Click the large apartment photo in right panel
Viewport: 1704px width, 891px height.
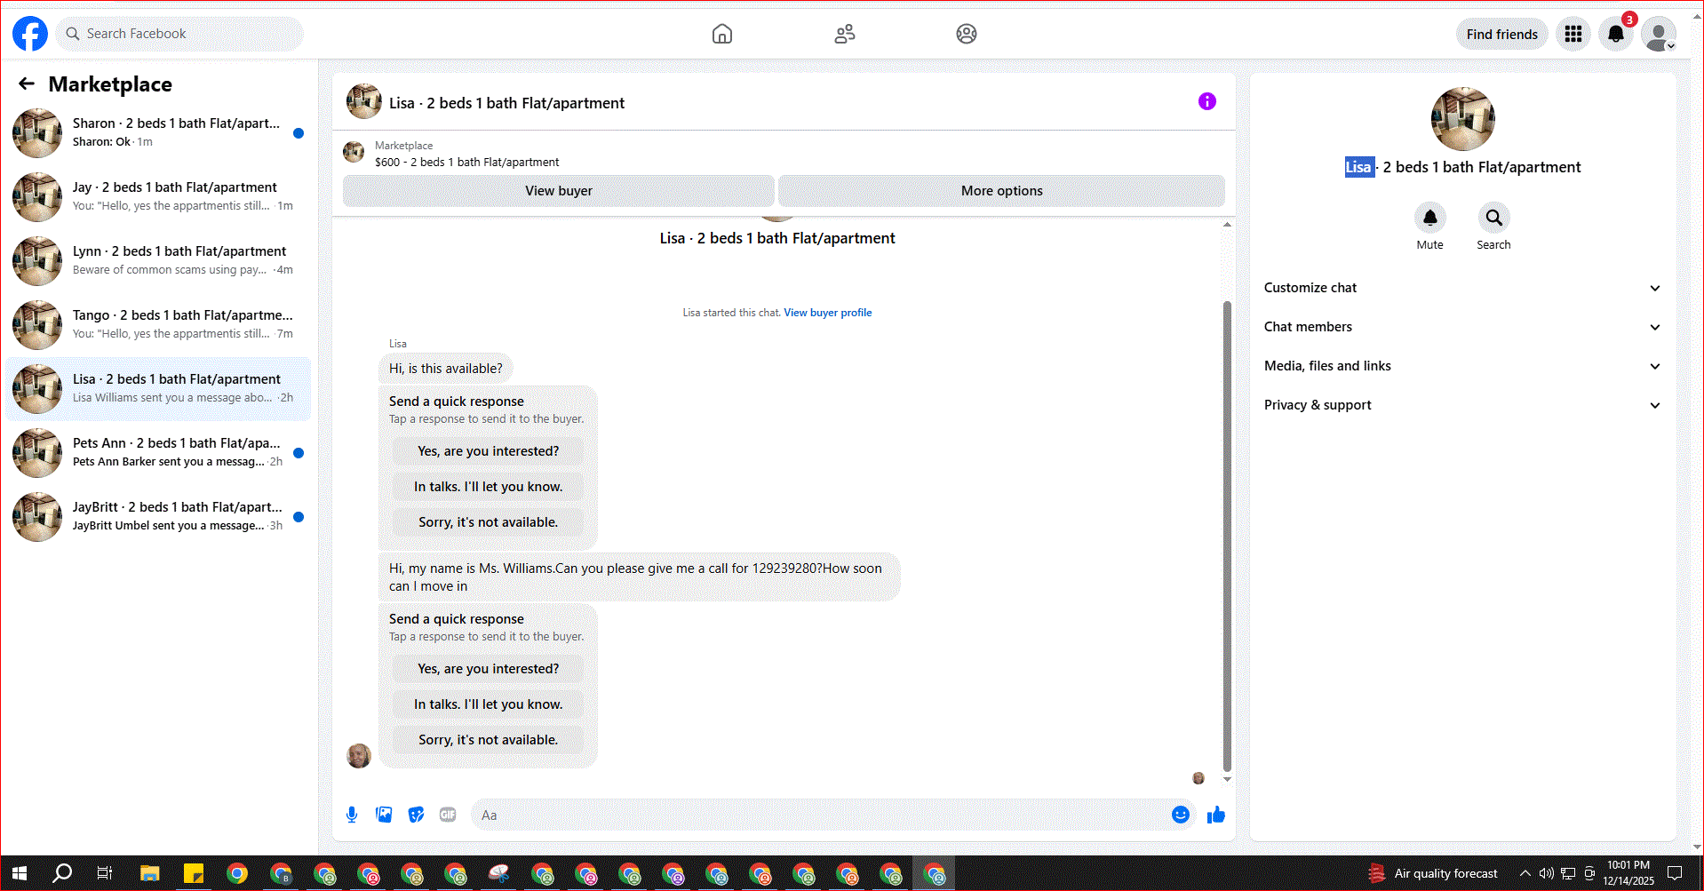click(x=1462, y=119)
